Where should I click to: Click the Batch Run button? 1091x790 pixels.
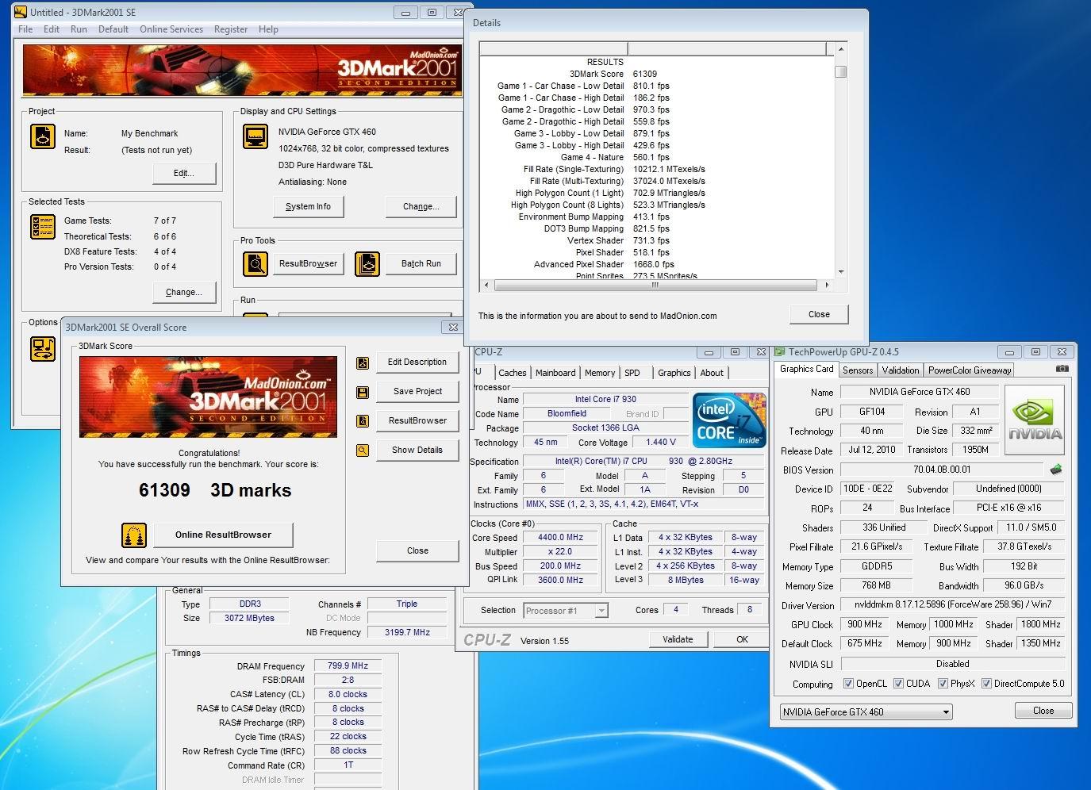click(421, 264)
